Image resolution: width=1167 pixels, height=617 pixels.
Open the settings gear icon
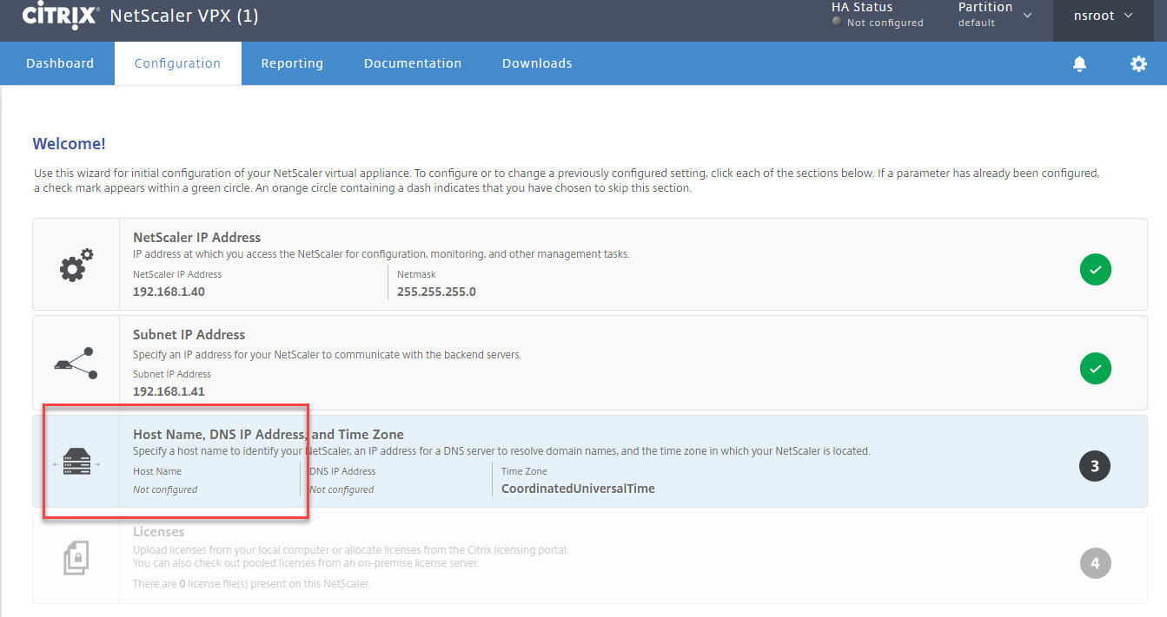point(1138,63)
